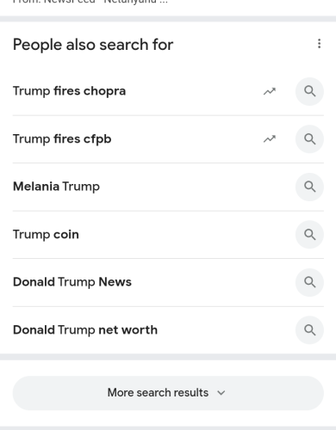Click search icon for Trump fires chopra

(x=309, y=91)
